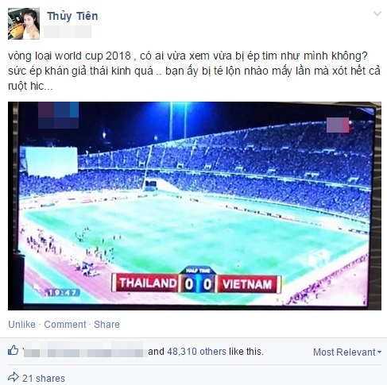Click the Share link under the photo

click(x=106, y=324)
